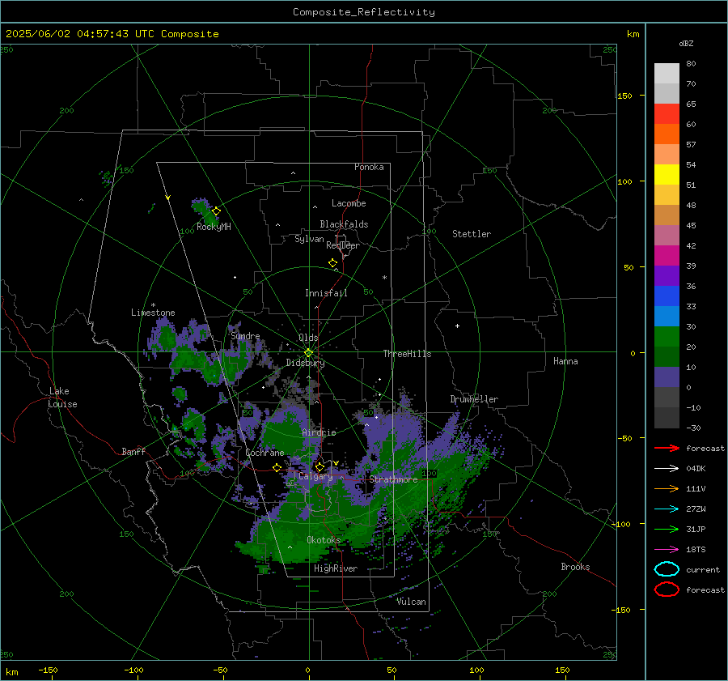Click the yellow radar-center diamond near Olds
This screenshot has height=681, width=728.
[x=308, y=353]
